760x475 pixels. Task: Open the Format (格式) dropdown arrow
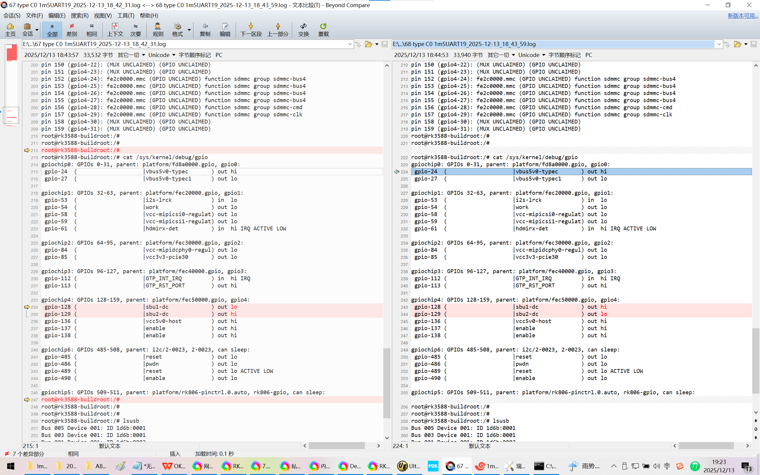coord(189,30)
